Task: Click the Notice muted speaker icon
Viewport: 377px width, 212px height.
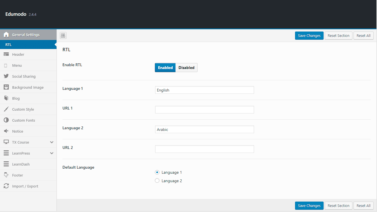Action: (6, 131)
